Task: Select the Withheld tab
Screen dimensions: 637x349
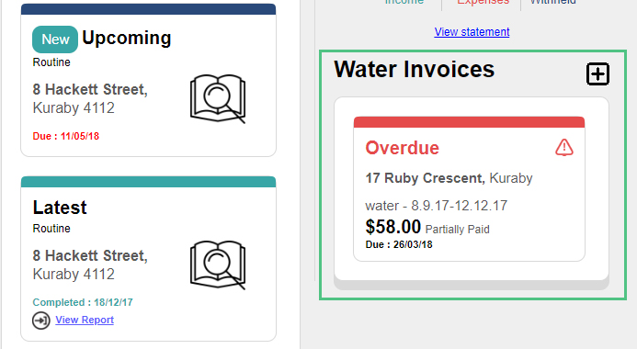Action: (x=553, y=2)
